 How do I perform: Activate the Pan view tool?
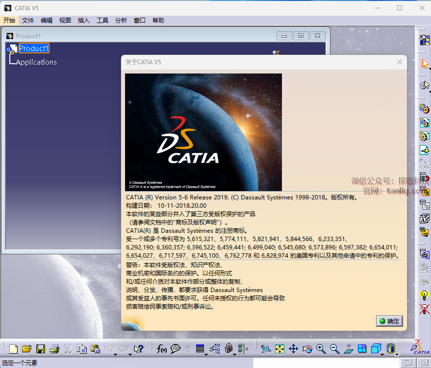click(293, 349)
